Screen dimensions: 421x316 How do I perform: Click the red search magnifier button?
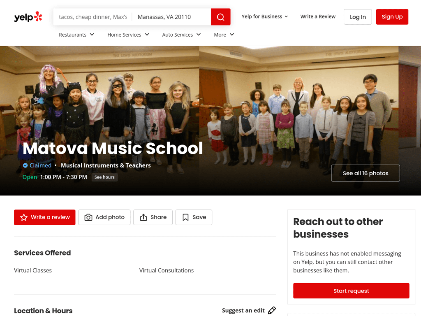(x=220, y=17)
